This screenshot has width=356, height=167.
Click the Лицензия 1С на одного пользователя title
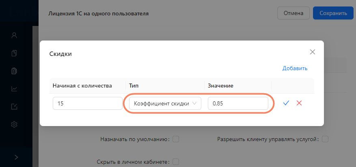[x=98, y=14]
